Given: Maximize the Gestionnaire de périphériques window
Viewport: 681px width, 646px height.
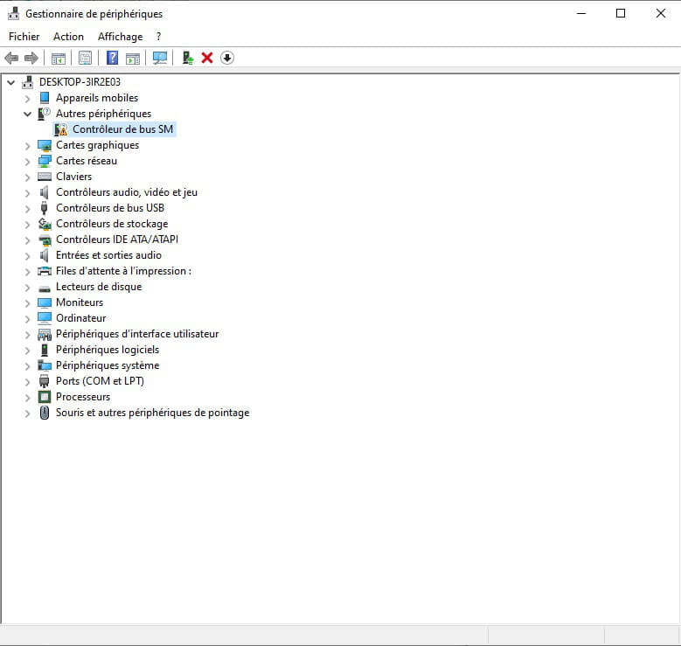Looking at the screenshot, I should pyautogui.click(x=621, y=13).
